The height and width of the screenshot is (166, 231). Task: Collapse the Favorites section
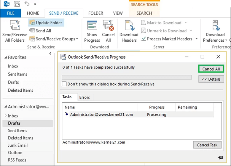(x=6, y=57)
